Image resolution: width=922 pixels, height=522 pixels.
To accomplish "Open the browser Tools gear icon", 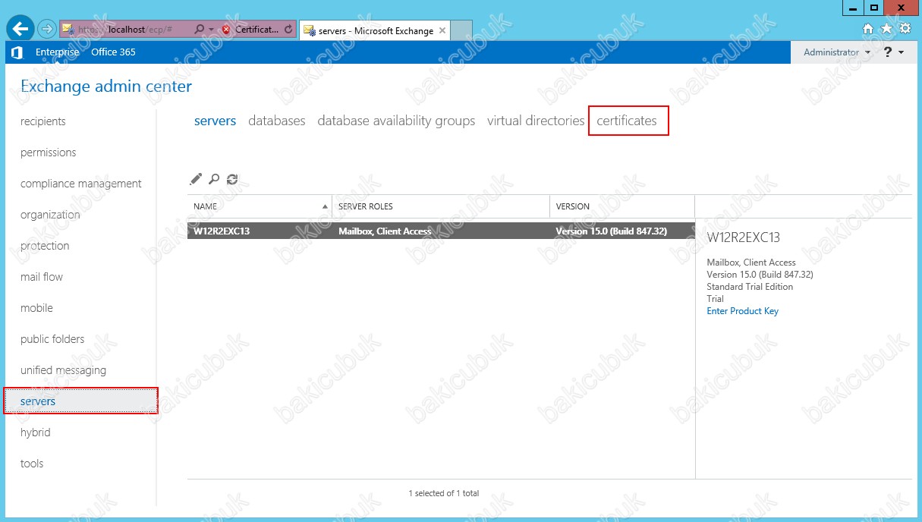I will tap(905, 29).
